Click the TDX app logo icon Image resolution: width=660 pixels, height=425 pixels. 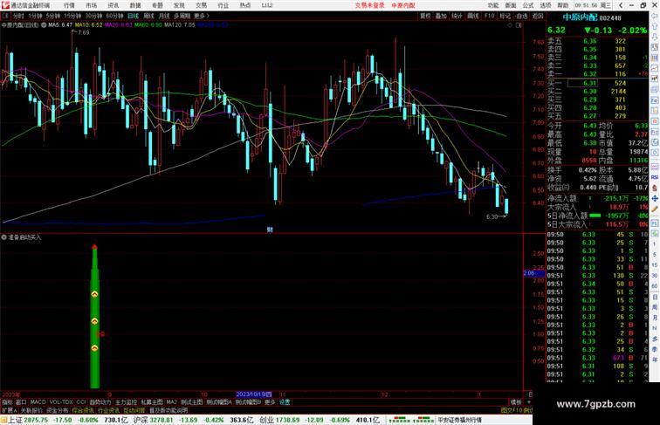[5, 5]
